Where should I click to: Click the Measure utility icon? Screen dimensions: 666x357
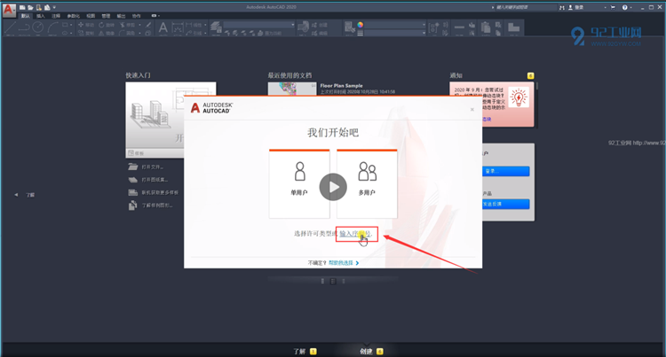(459, 28)
